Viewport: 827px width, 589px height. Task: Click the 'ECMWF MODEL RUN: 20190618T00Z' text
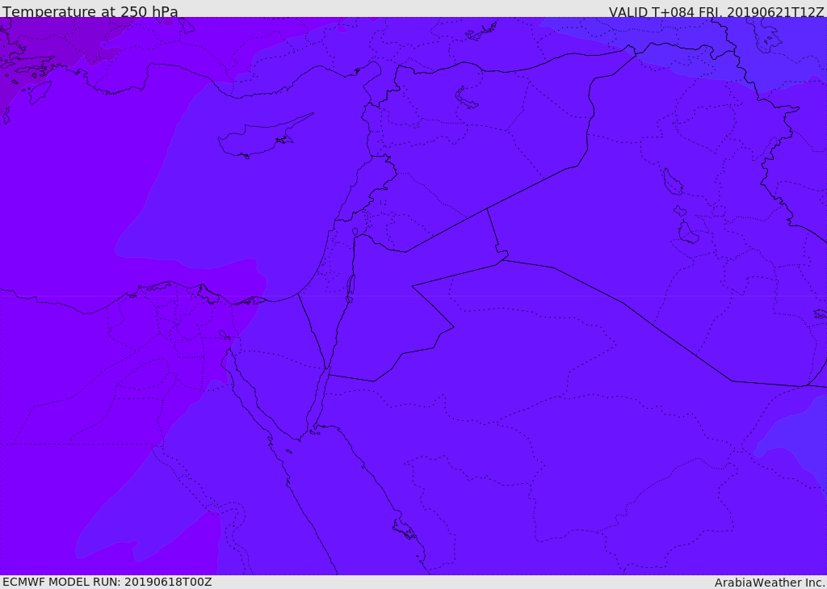(107, 582)
